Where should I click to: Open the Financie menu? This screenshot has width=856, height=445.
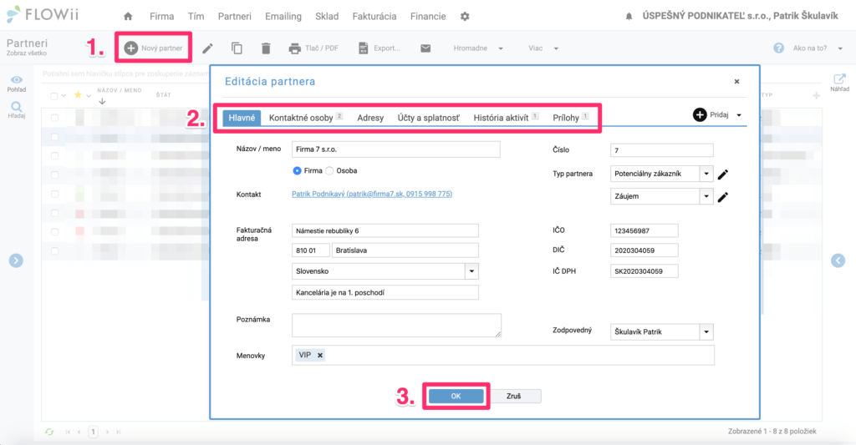pos(428,17)
